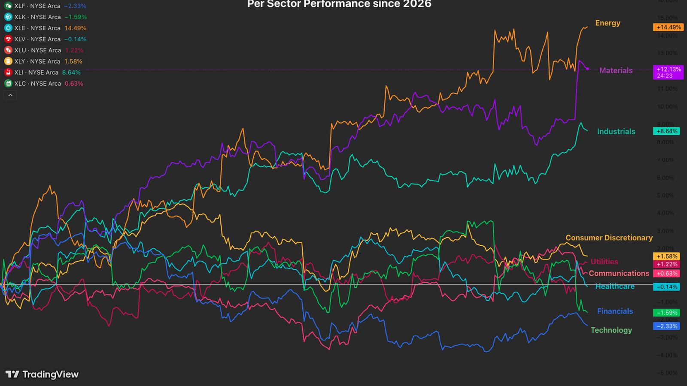This screenshot has height=386, width=687.
Task: Click the XLF financials symbol icon
Action: (x=8, y=6)
